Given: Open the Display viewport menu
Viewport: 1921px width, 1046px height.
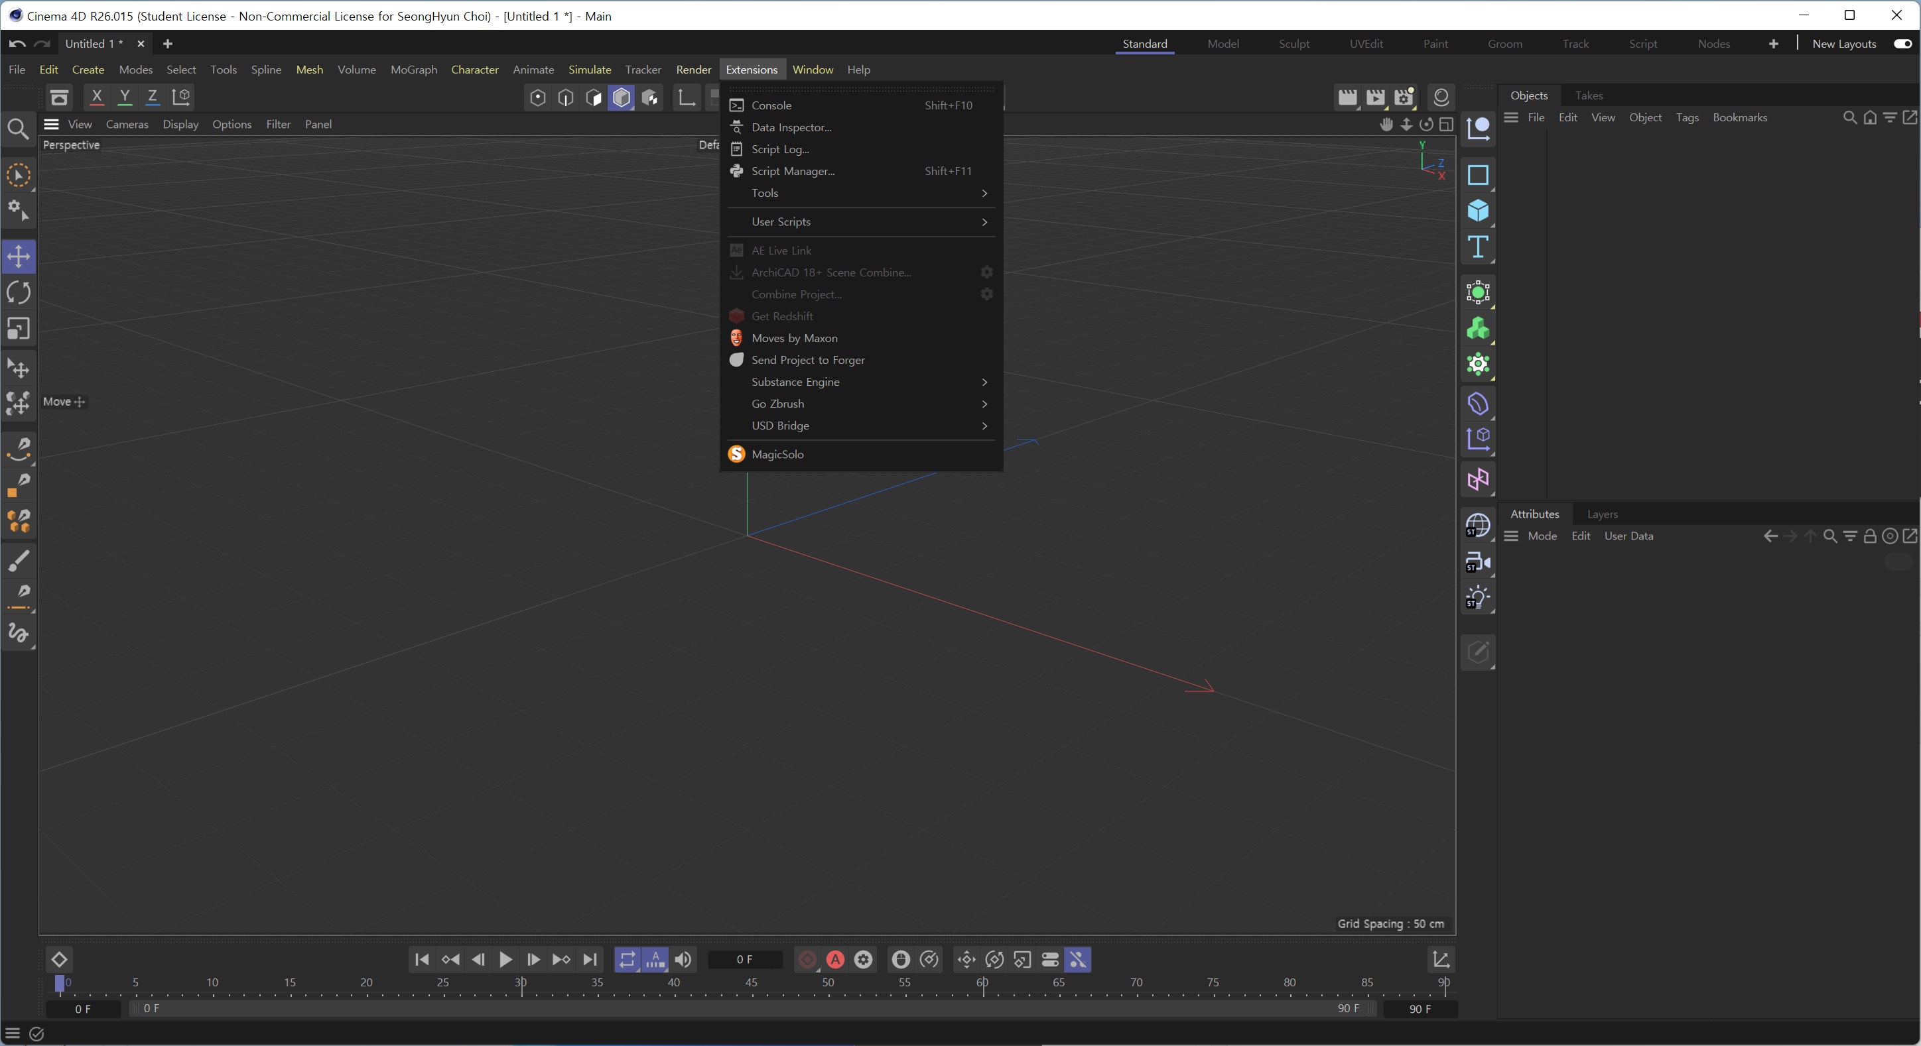Looking at the screenshot, I should (180, 125).
